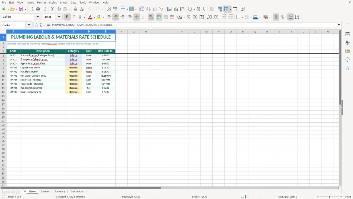Screen dimensions: 353x199
Task: Export directly as PDF
Action: (31, 9)
